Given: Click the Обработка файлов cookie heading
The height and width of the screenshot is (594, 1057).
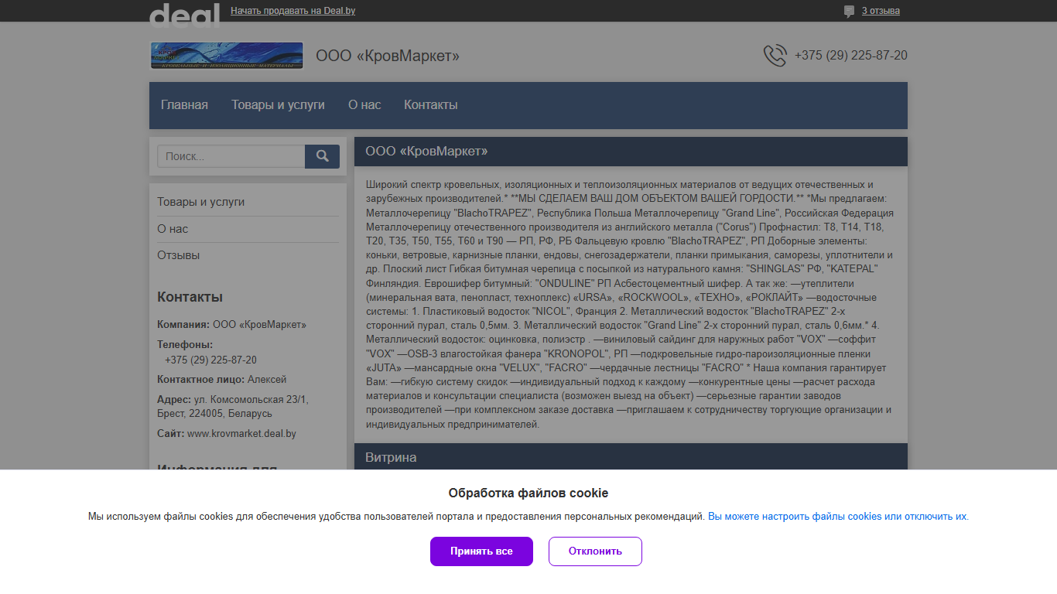Looking at the screenshot, I should pos(528,493).
